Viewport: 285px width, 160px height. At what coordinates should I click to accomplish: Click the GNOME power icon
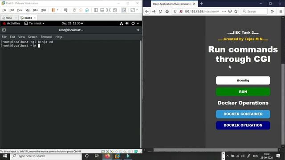click(x=133, y=23)
